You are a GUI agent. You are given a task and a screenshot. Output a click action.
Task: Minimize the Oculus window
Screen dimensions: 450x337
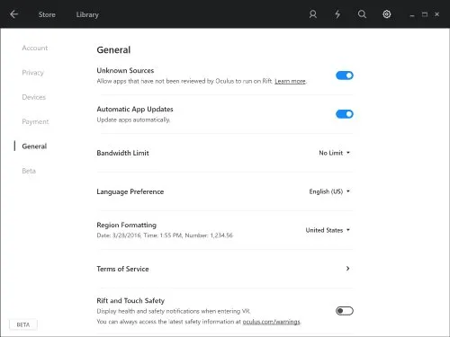tap(412, 15)
